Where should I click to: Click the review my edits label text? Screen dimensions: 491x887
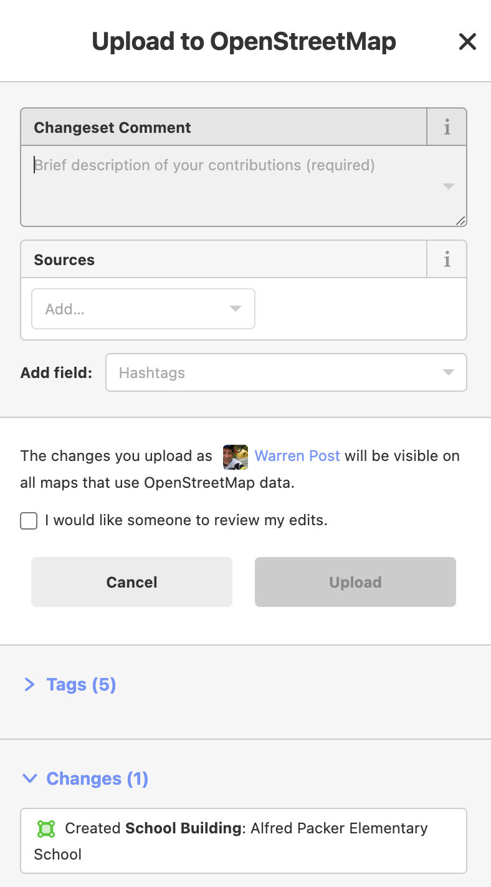click(x=186, y=520)
